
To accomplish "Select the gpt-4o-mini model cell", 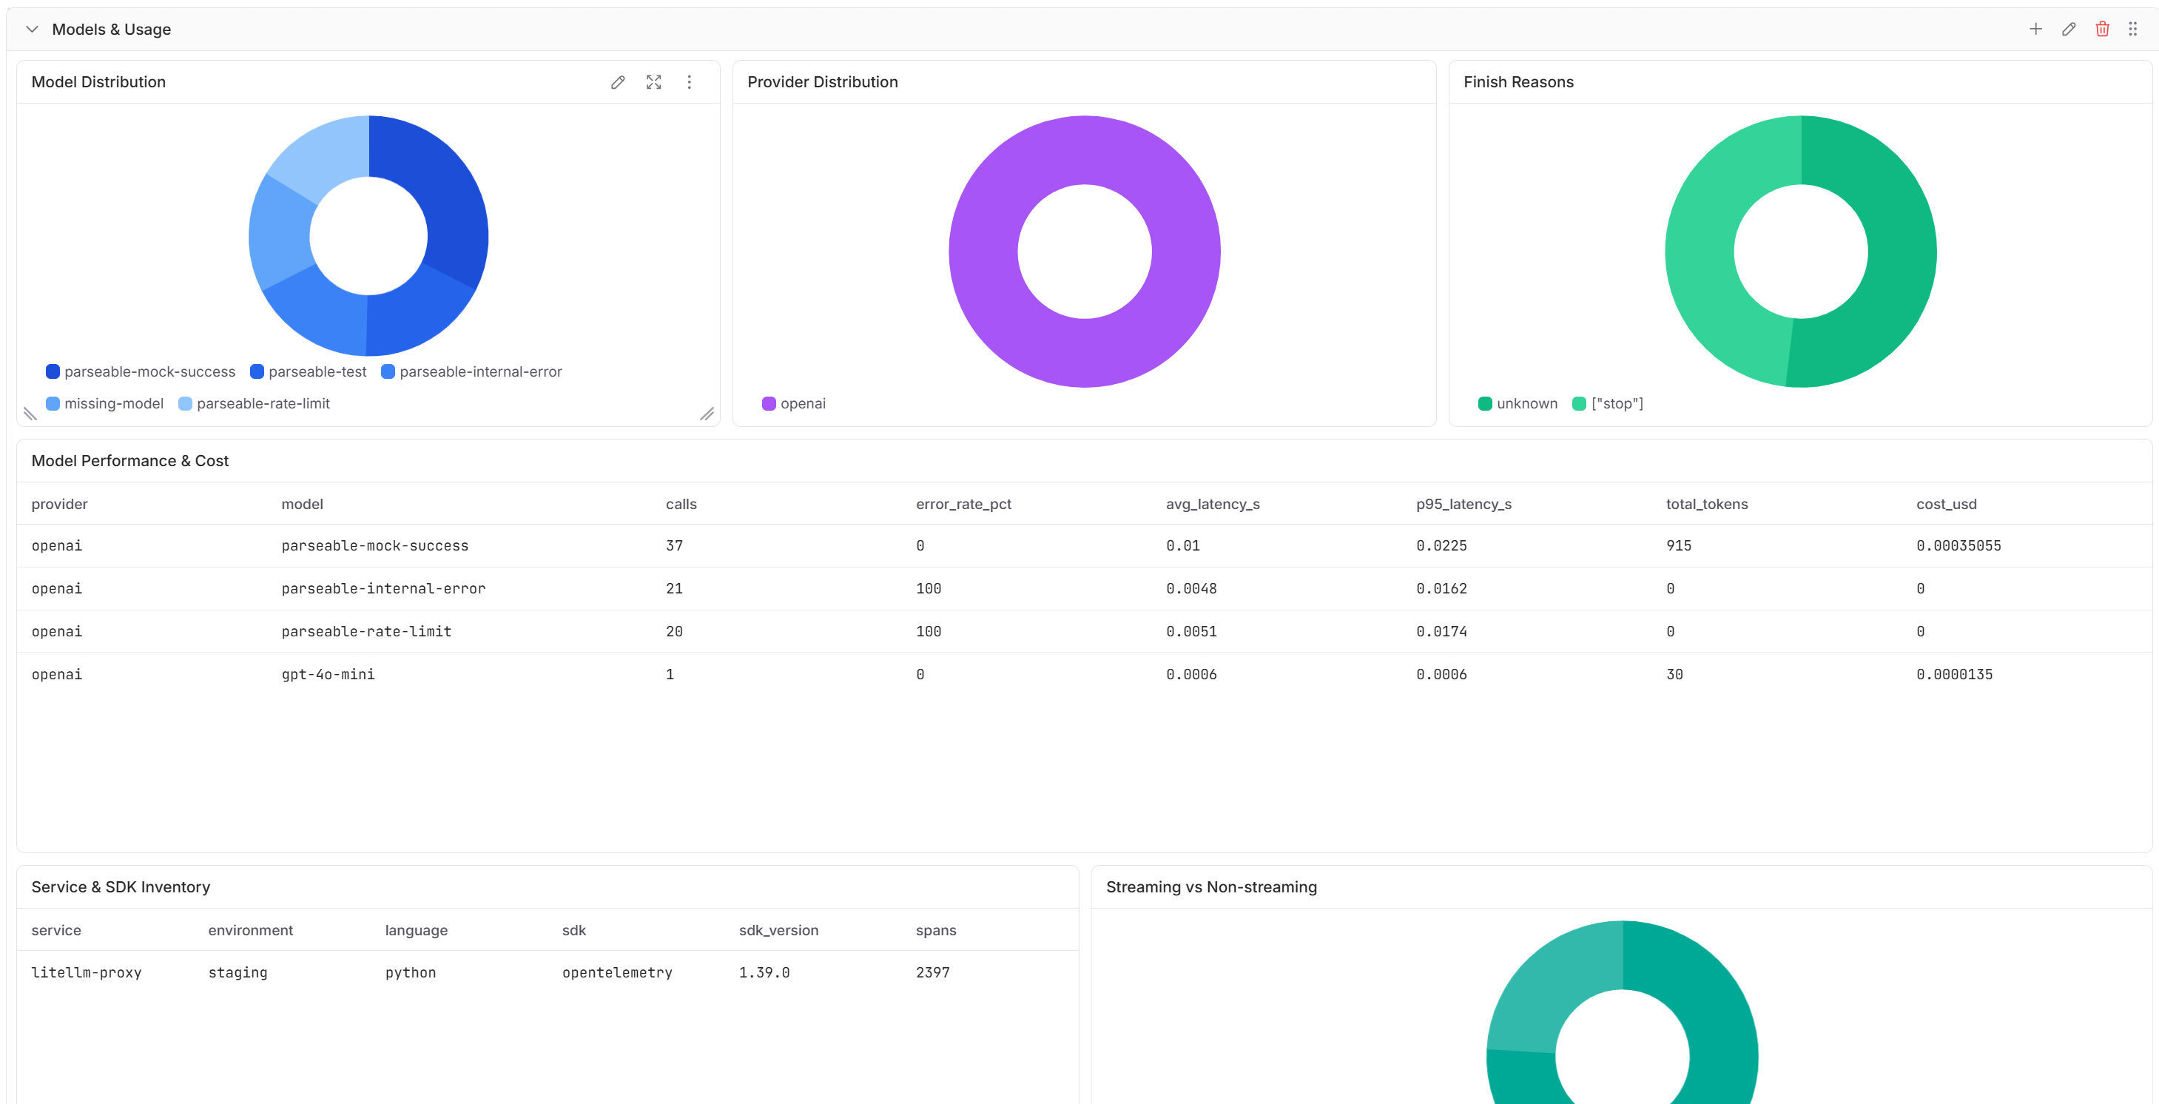I will (x=328, y=674).
